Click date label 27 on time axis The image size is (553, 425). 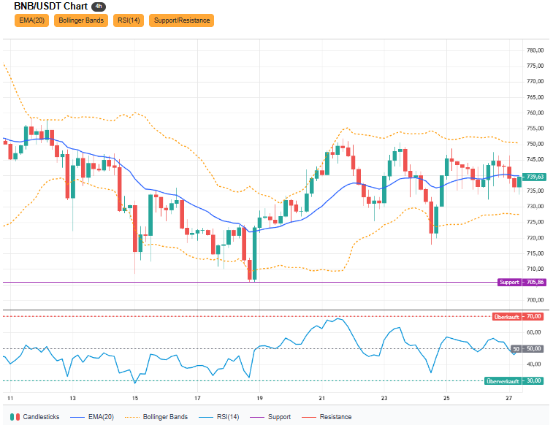tap(508, 398)
